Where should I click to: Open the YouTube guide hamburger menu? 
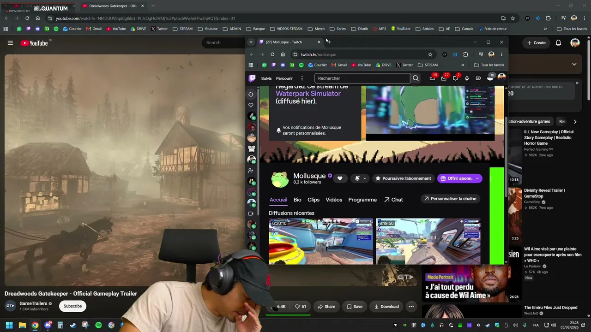(10, 43)
